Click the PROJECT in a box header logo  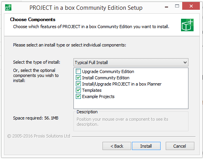click(187, 25)
